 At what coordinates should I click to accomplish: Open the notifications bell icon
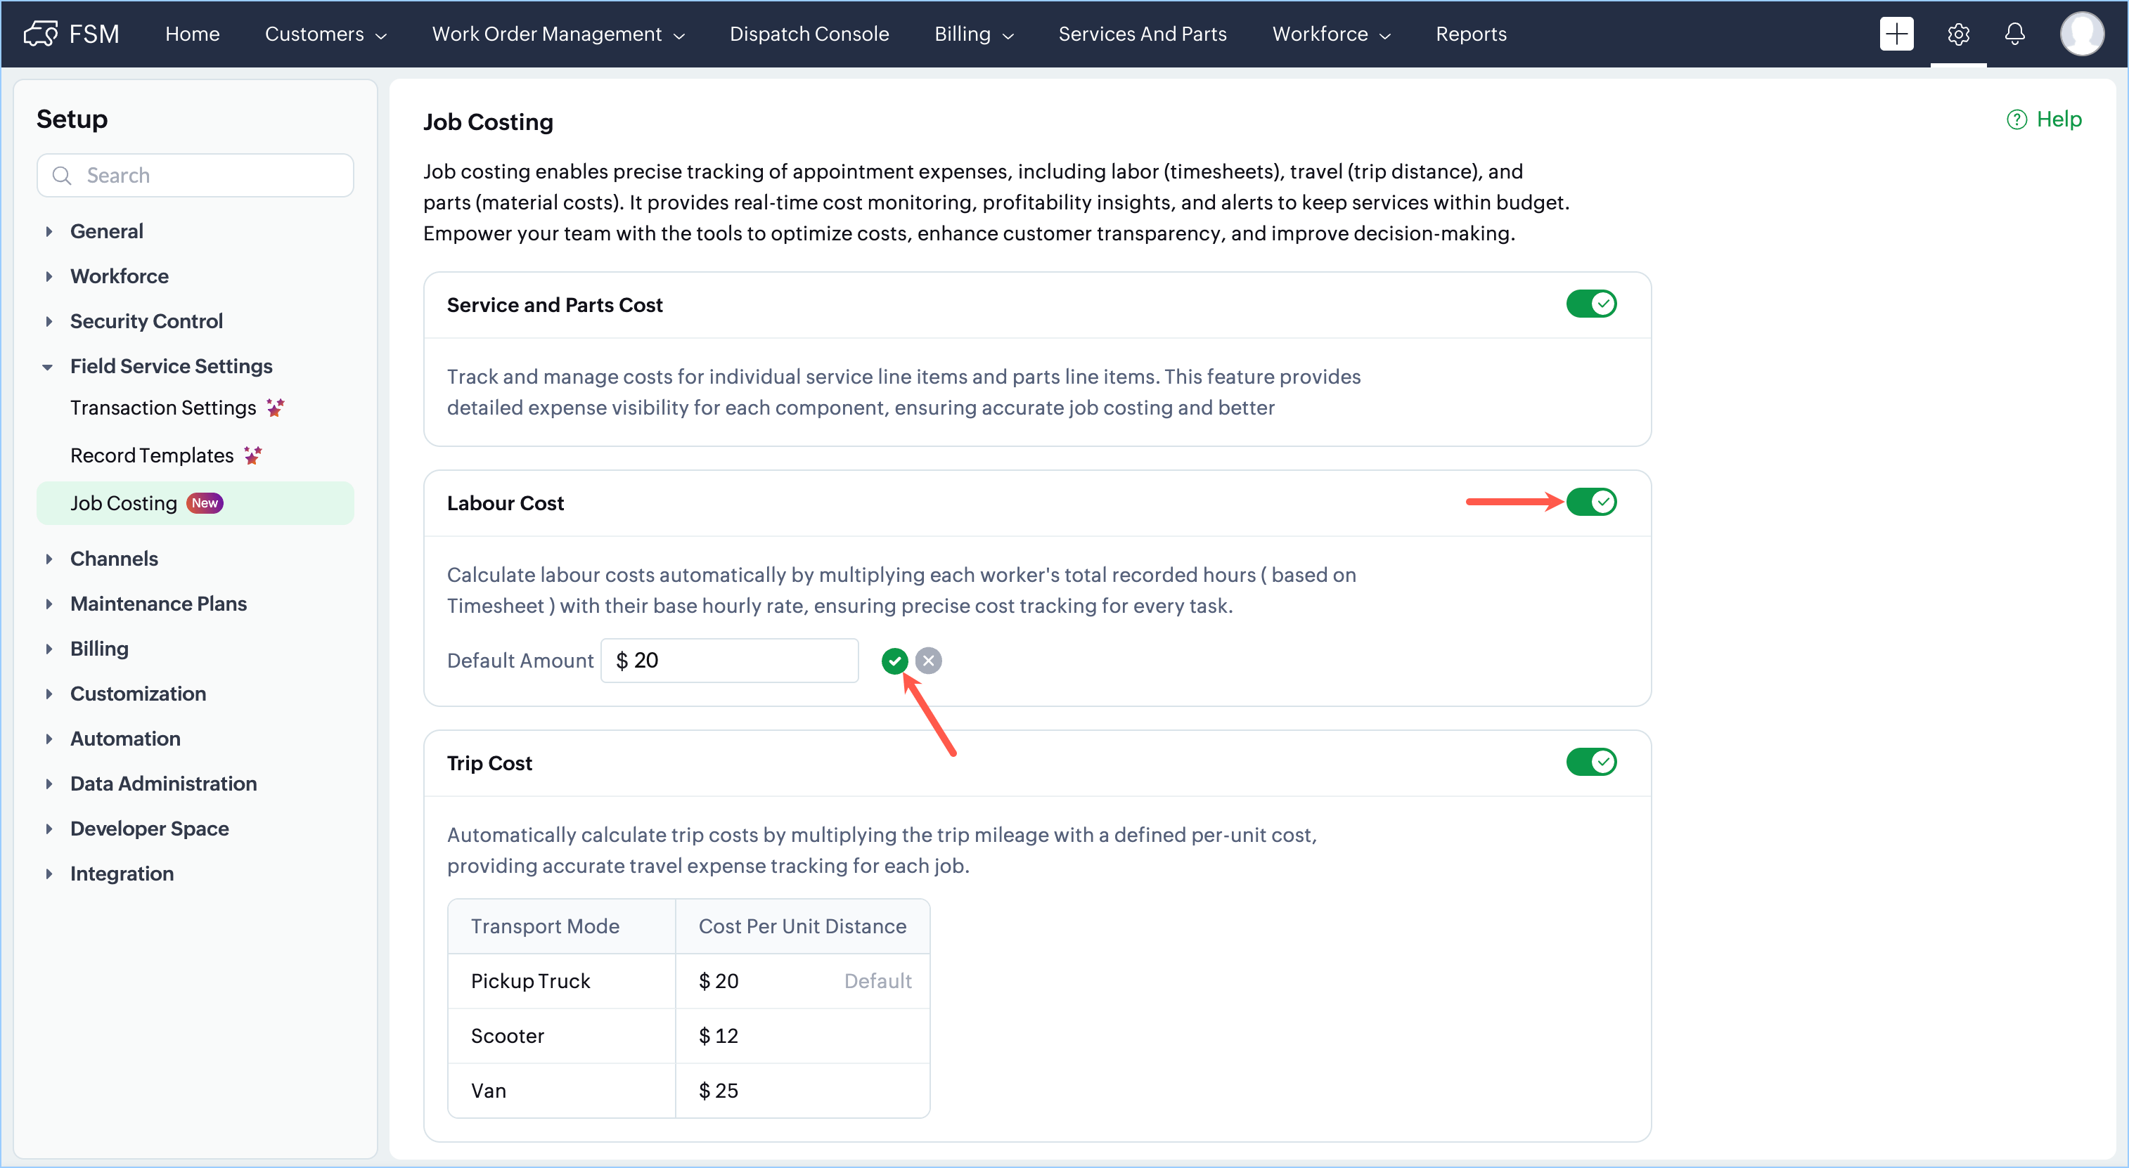[2014, 34]
